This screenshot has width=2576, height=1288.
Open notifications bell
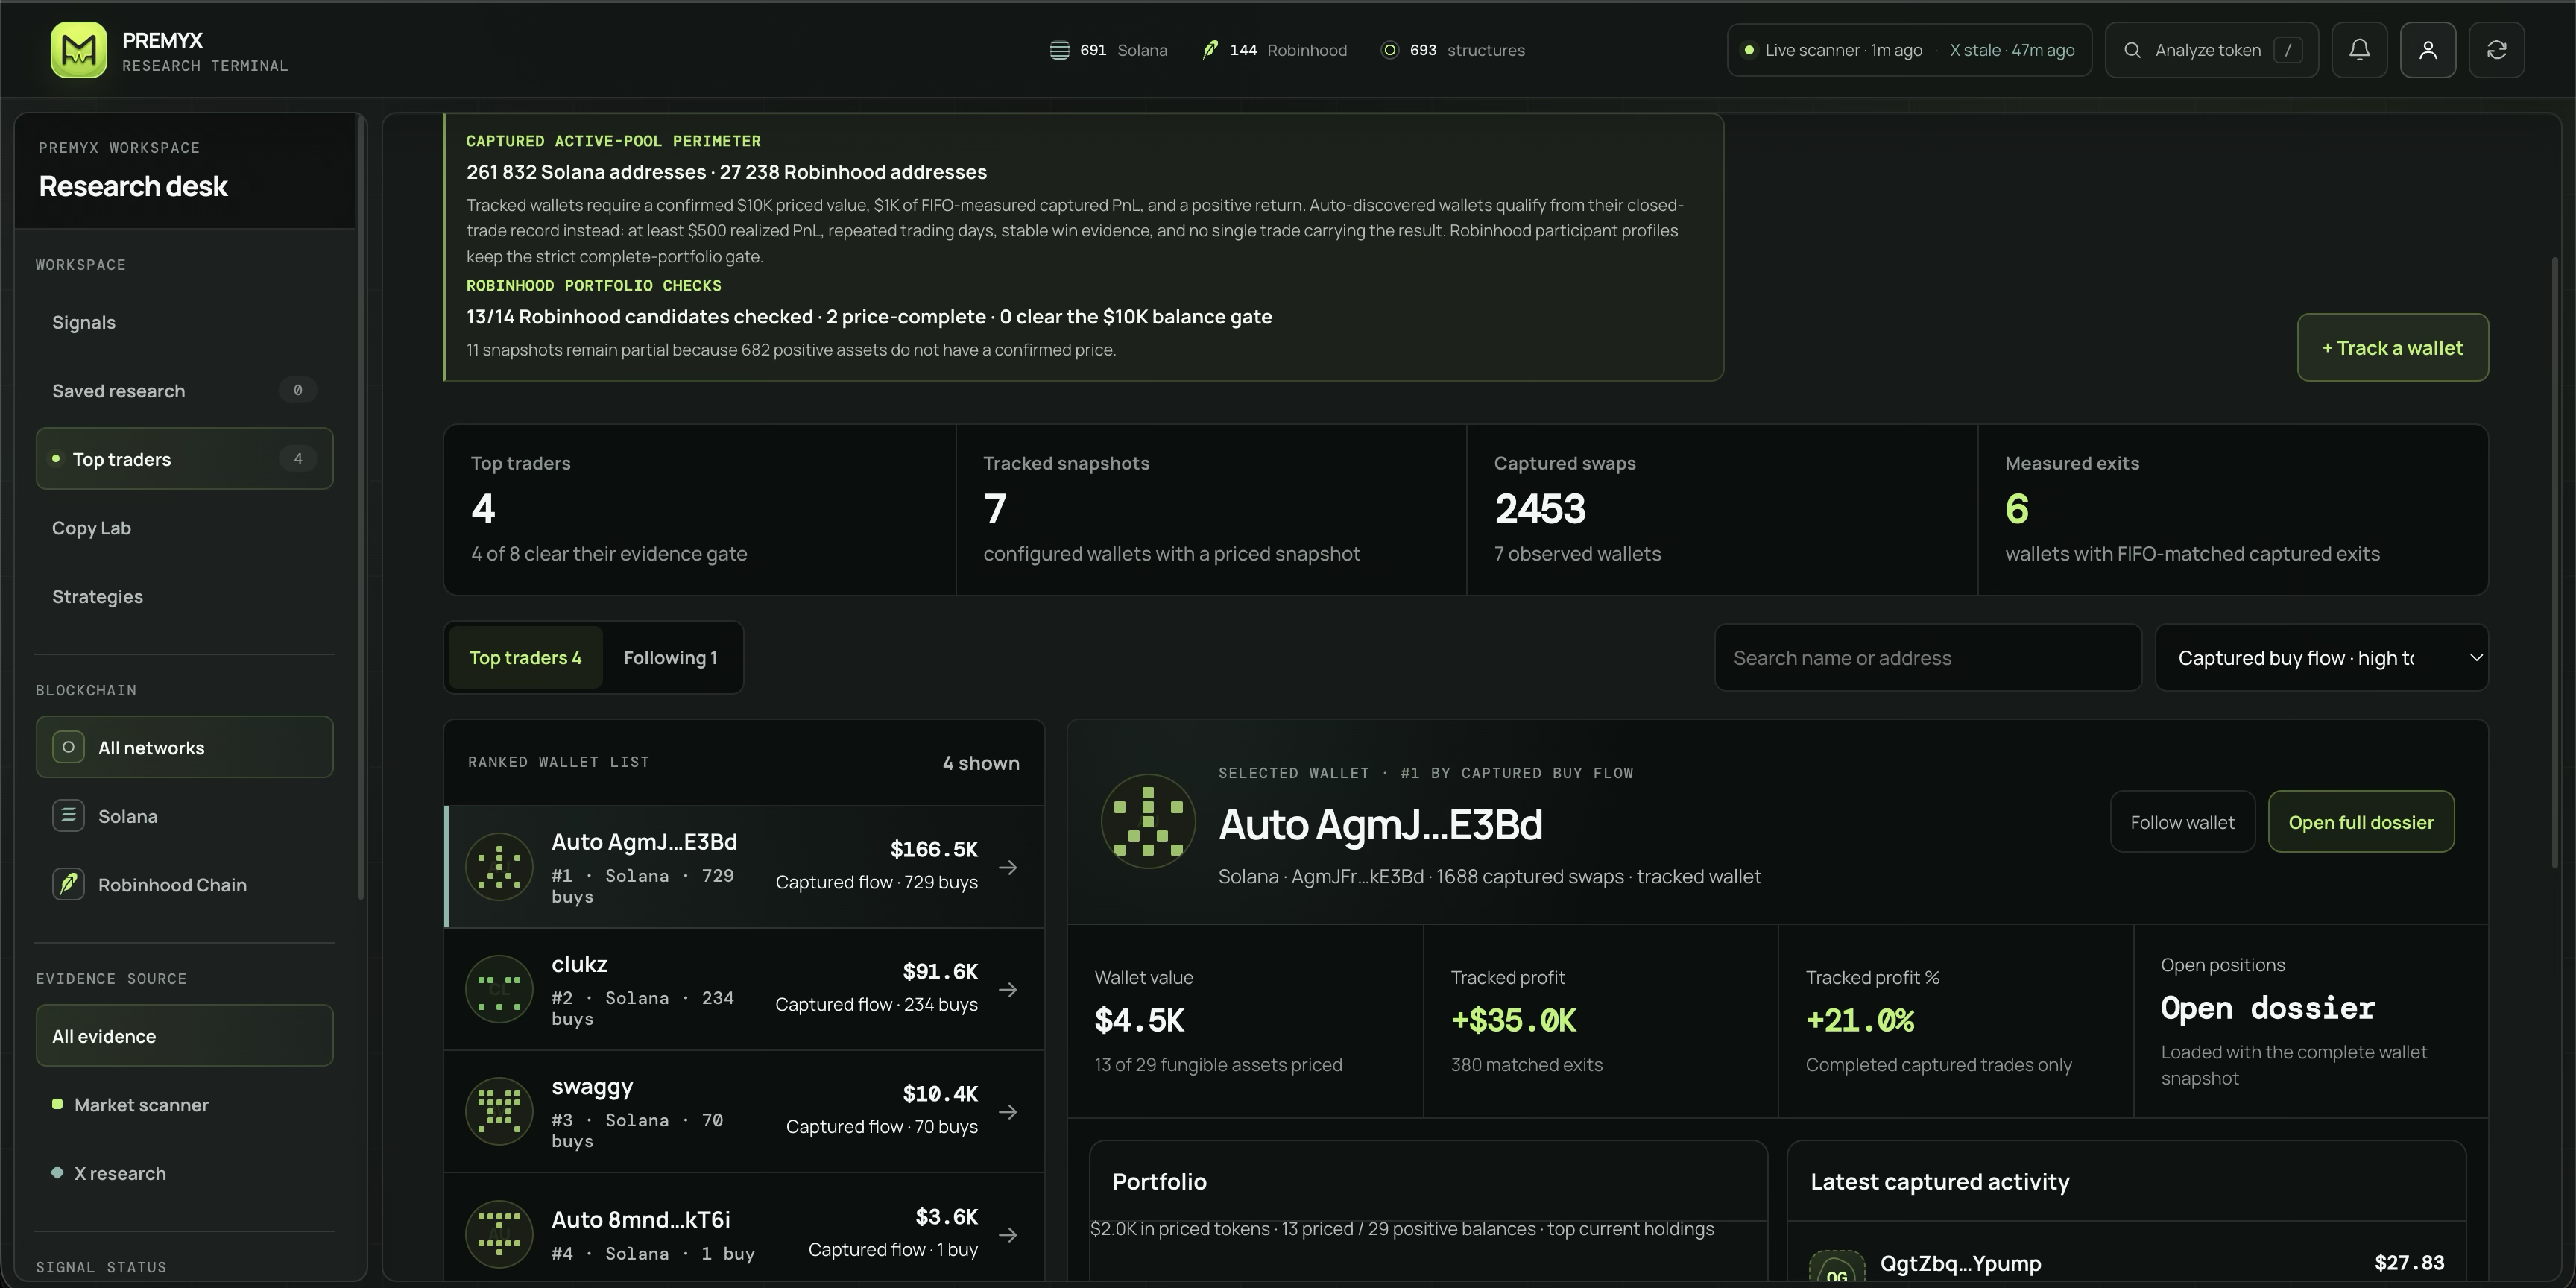point(2359,50)
